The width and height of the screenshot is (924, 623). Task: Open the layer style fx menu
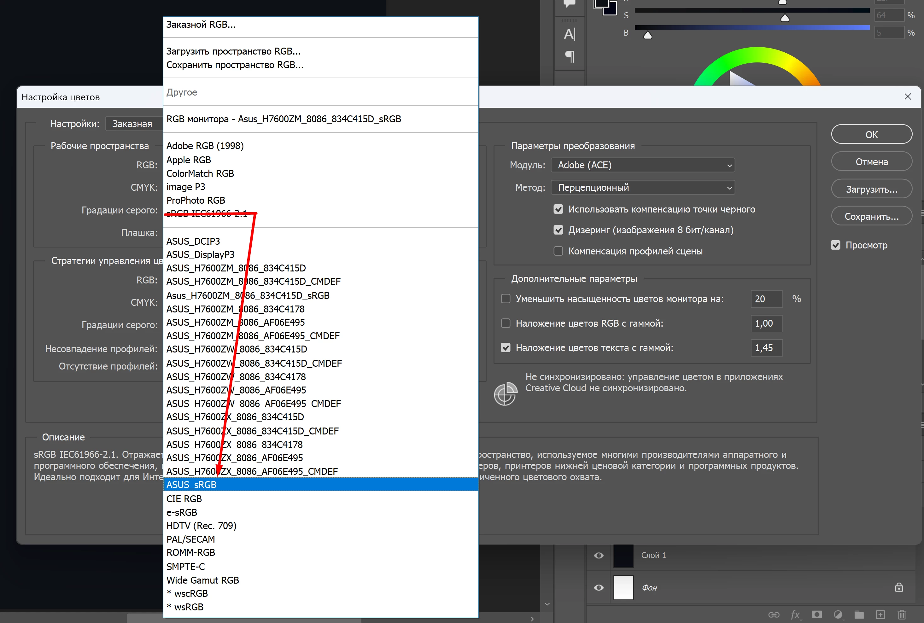tap(795, 615)
